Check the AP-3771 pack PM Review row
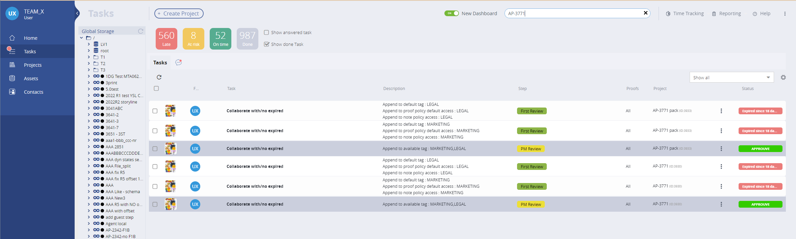The height and width of the screenshot is (239, 796). 155,149
